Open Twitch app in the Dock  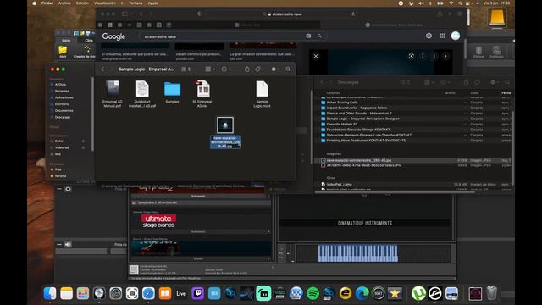[197, 293]
